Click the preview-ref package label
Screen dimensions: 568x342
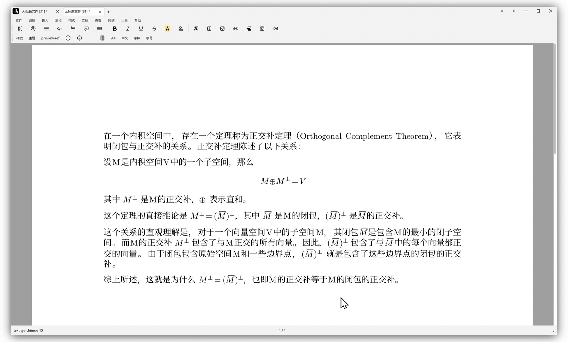tap(50, 38)
